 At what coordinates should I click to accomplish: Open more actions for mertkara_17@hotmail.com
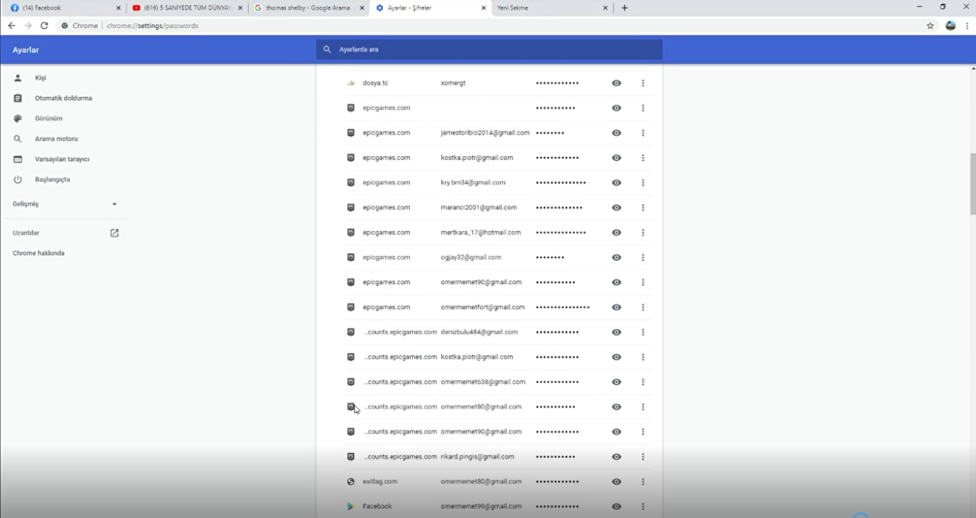[x=643, y=232]
